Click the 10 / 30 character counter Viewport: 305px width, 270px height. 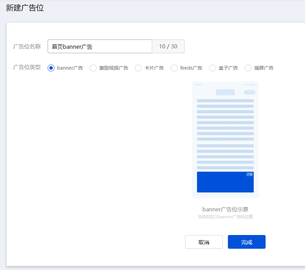pyautogui.click(x=168, y=46)
